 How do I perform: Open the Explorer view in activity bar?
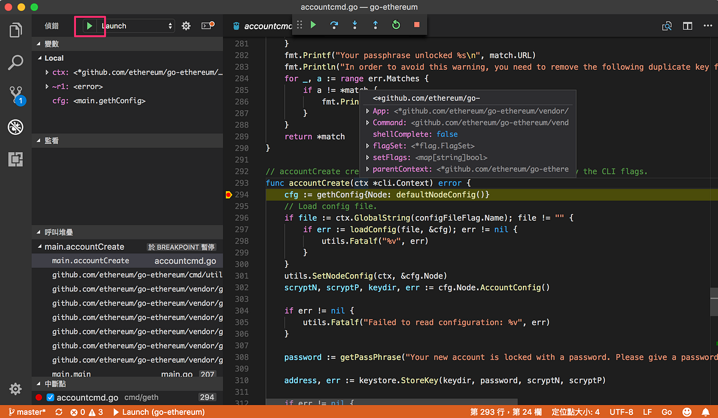pyautogui.click(x=16, y=30)
